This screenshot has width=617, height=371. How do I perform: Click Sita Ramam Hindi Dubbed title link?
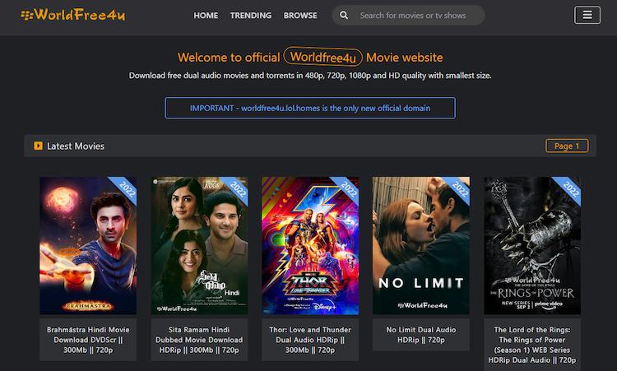(x=199, y=339)
